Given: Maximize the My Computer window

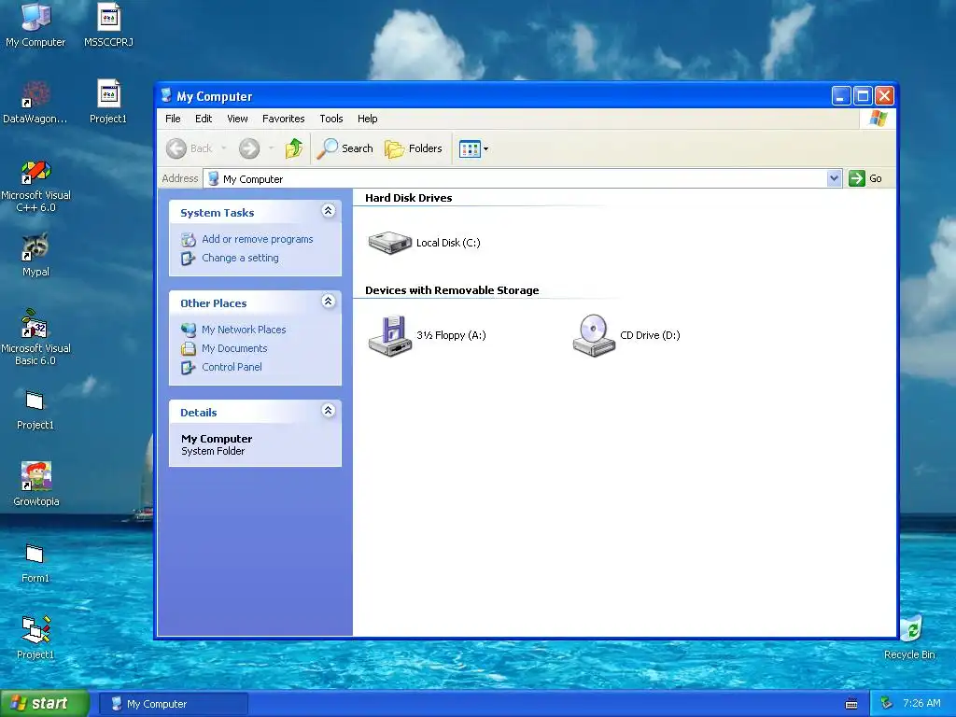Looking at the screenshot, I should 863,96.
